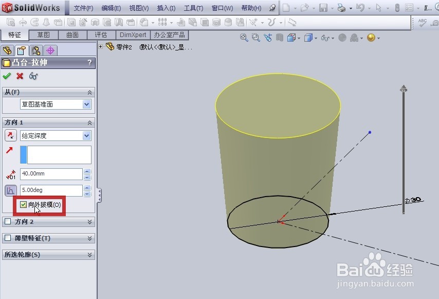This screenshot has height=299, width=439.
Task: Enable the 方向 2 checkbox
Action: [x=8, y=222]
